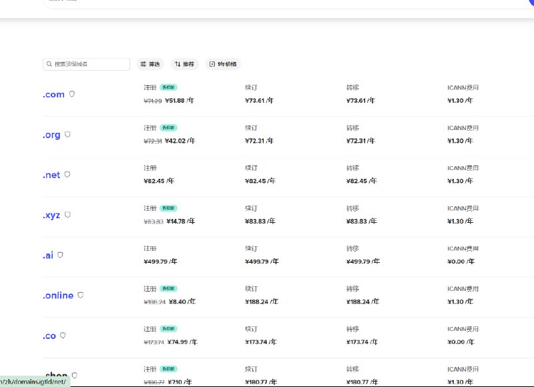
Task: Click the shield icon next to .shop
Action: [x=75, y=375]
